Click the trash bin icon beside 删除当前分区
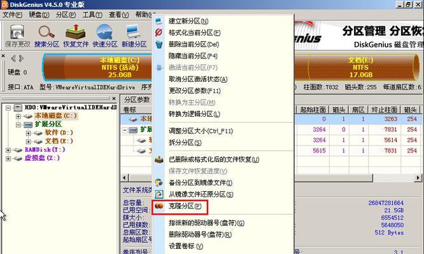 [x=159, y=44]
